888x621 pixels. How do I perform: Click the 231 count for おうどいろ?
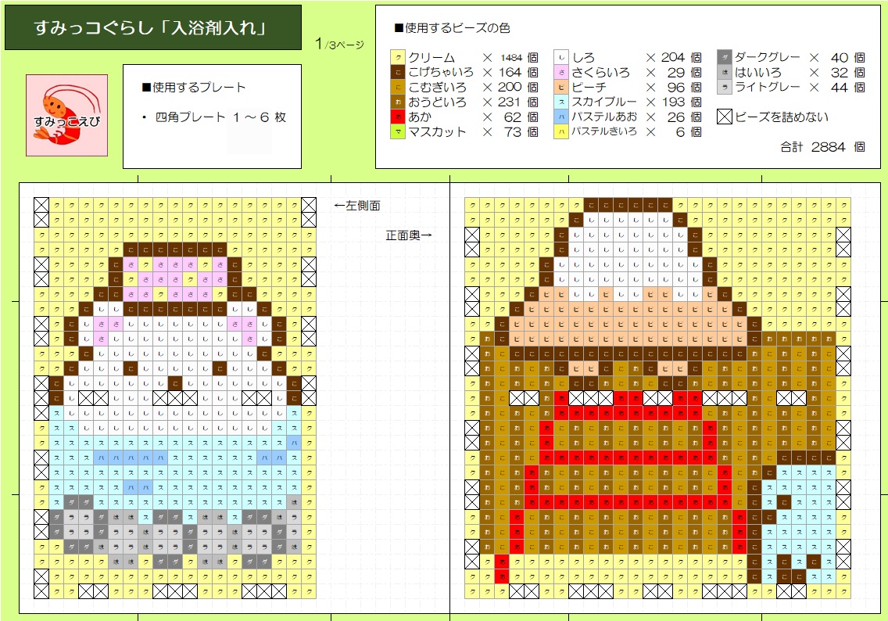click(509, 102)
